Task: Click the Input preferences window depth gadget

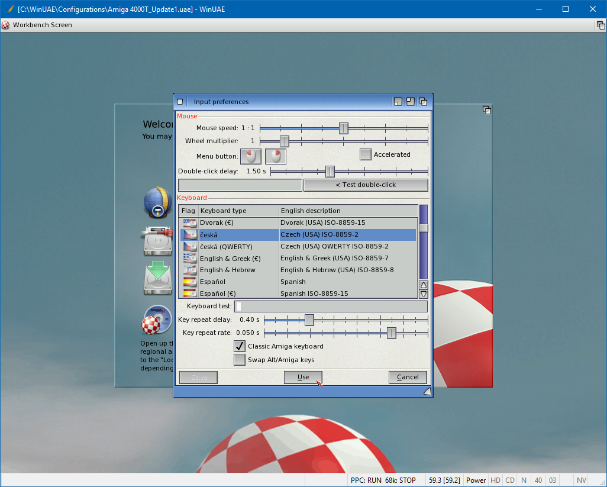Action: pos(423,102)
